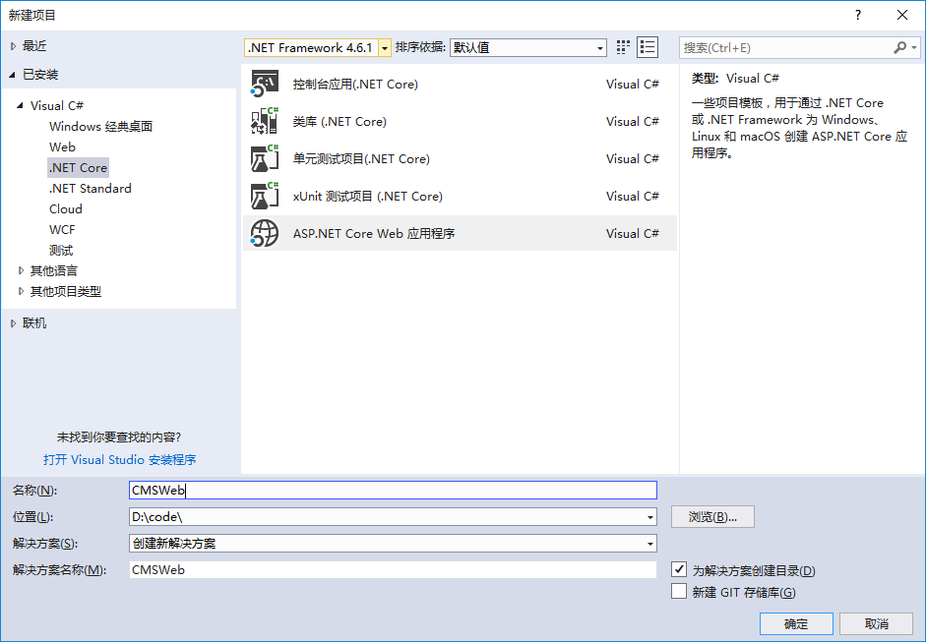
Task: Toggle 为解决方案创建目录 checkbox
Action: [x=679, y=569]
